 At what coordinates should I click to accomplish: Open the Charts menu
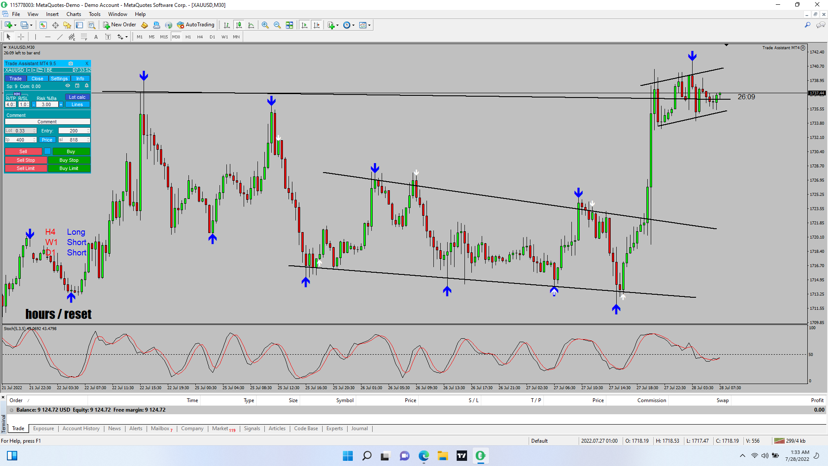pos(74,14)
